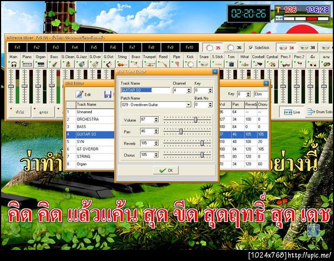Select the Perc.1 icon
Viewport: 334px width, 261px height.
tap(286, 64)
